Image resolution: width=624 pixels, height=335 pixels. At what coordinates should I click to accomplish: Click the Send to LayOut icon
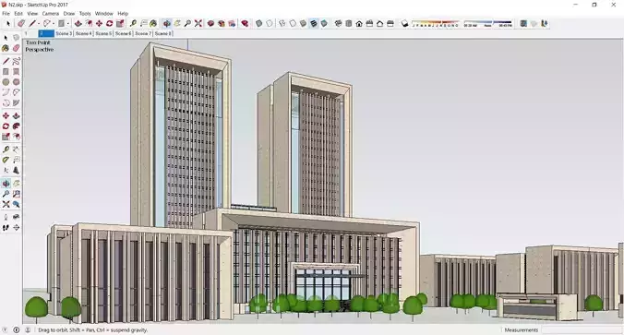click(232, 23)
